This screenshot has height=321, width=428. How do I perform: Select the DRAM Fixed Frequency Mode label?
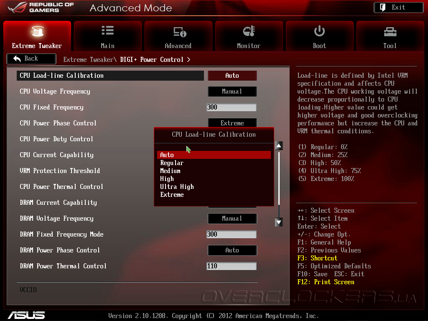61,234
